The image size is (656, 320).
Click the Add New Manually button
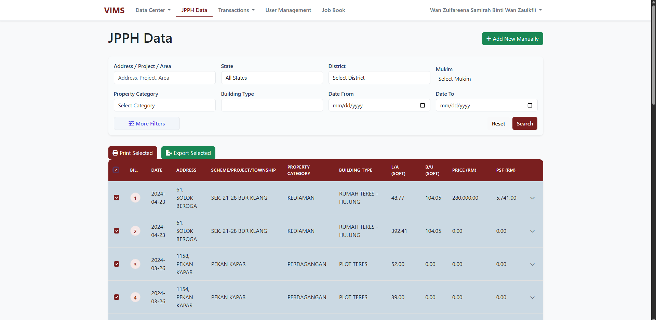(x=512, y=39)
